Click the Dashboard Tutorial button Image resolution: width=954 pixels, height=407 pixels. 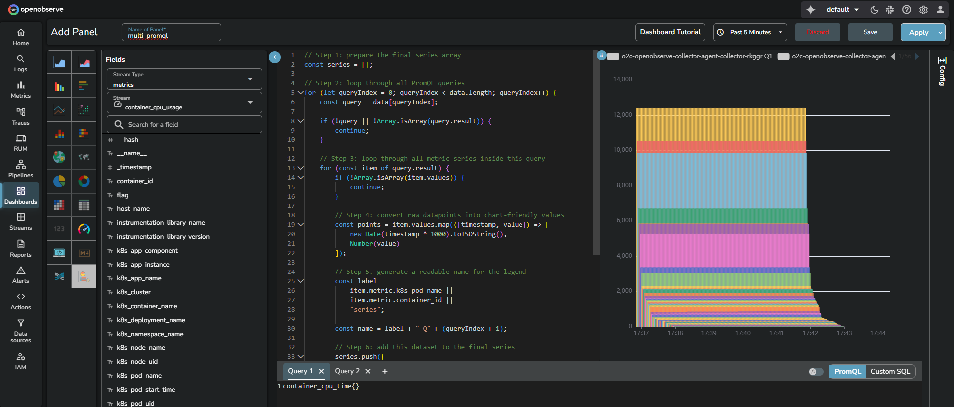670,32
